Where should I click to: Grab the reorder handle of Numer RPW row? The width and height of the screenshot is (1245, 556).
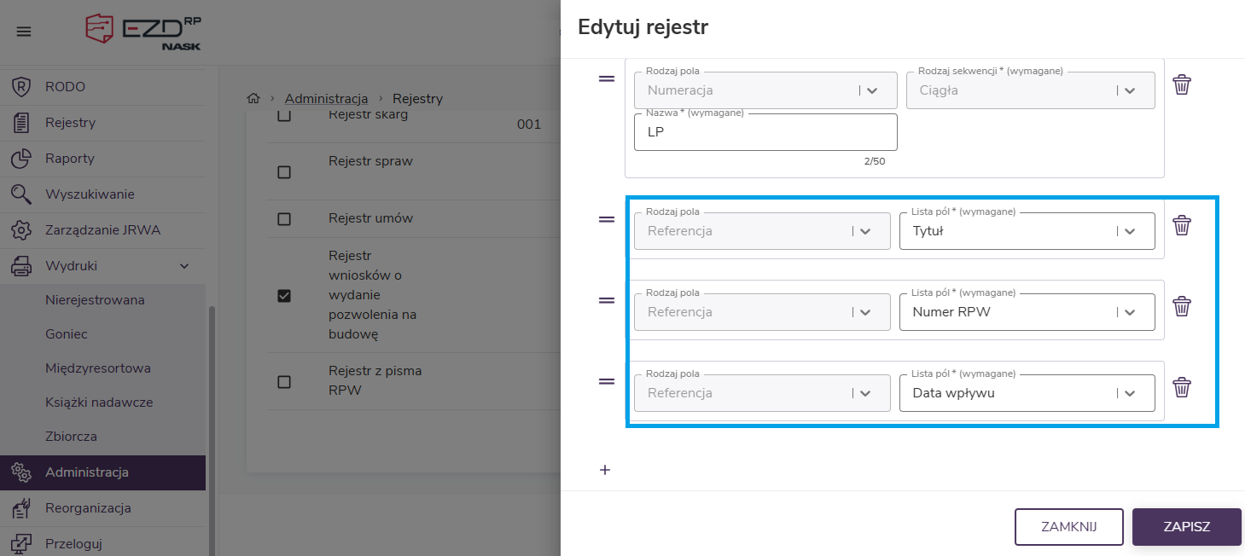(x=606, y=300)
